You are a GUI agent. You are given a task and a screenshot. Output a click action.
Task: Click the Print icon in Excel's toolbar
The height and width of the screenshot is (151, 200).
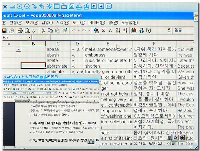point(20,31)
